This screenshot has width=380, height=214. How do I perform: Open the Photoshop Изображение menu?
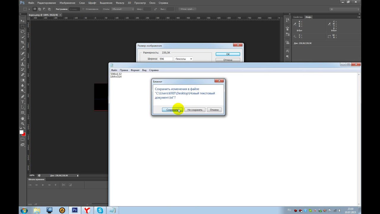pos(67,3)
